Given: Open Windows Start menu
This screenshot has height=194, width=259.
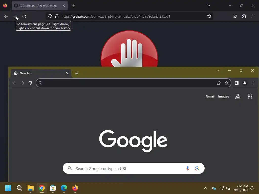Looking at the screenshot, I should [8, 188].
